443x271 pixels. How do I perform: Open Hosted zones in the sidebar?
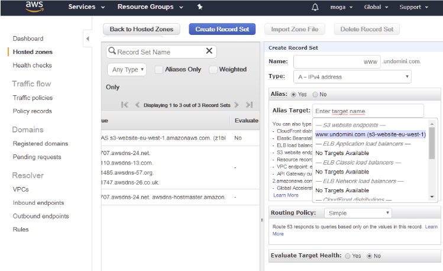tap(33, 52)
